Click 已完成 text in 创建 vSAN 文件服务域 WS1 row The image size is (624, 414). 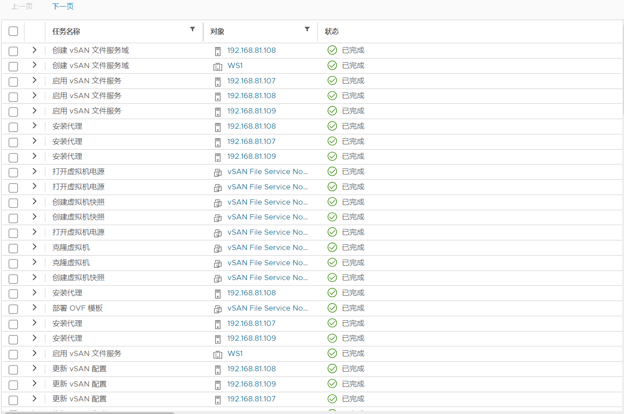point(353,65)
